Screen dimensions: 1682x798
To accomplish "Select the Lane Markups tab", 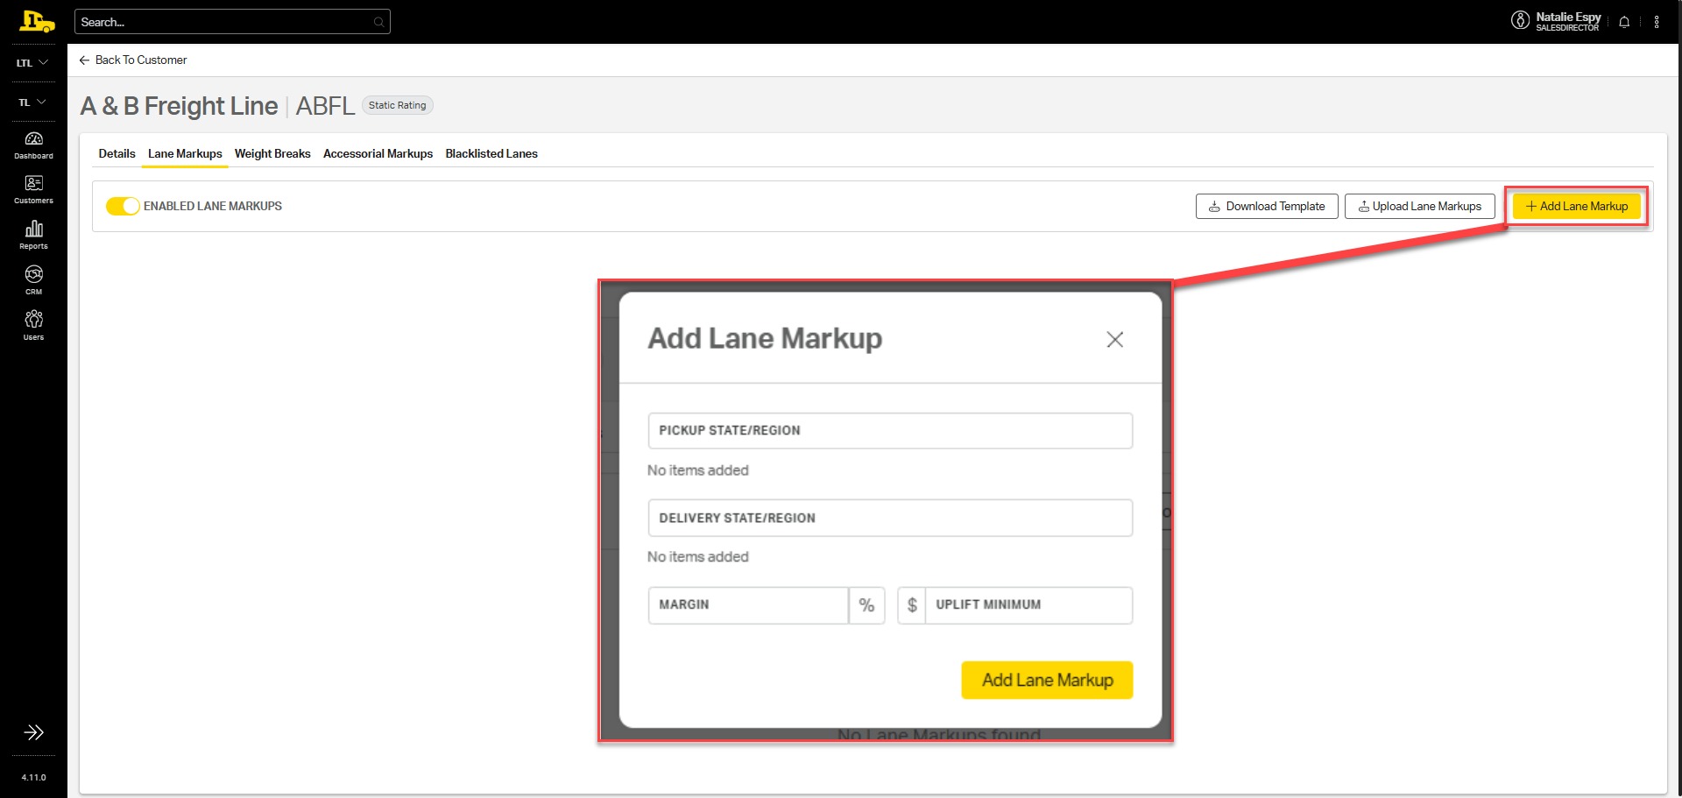I will pyautogui.click(x=185, y=153).
